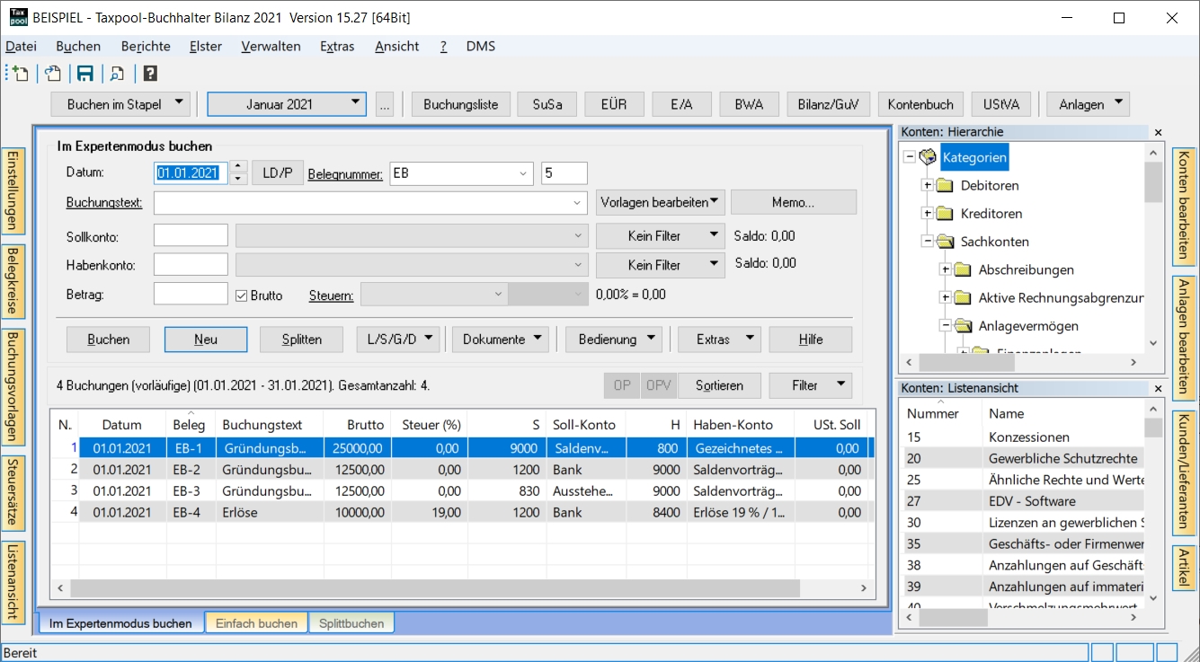The height and width of the screenshot is (662, 1200).
Task: Expand the Abschreibungen tree node
Action: click(x=945, y=269)
